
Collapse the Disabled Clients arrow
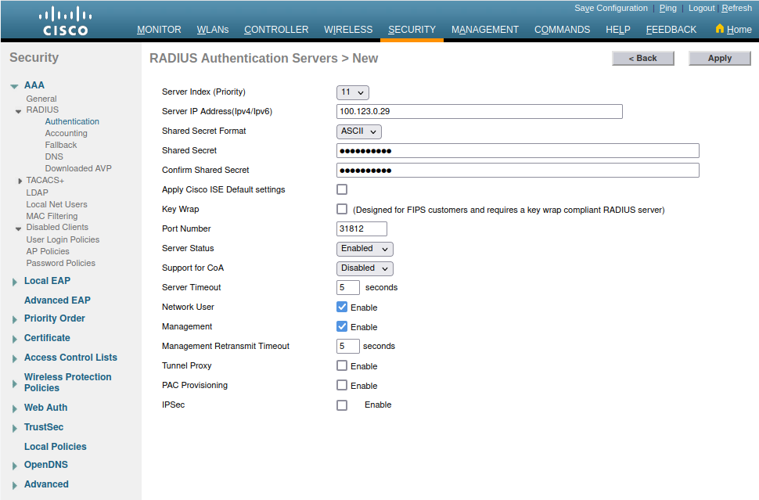(x=19, y=228)
